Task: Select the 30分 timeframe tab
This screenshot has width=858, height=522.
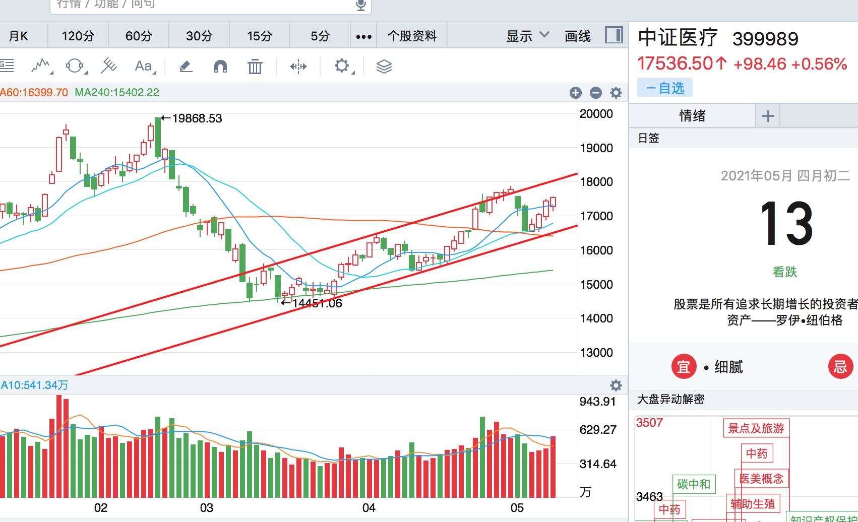Action: 199,36
